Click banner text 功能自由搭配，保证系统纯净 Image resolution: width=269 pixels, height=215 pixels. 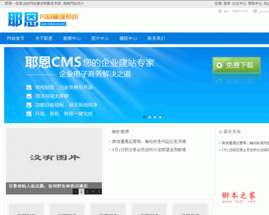[66, 105]
